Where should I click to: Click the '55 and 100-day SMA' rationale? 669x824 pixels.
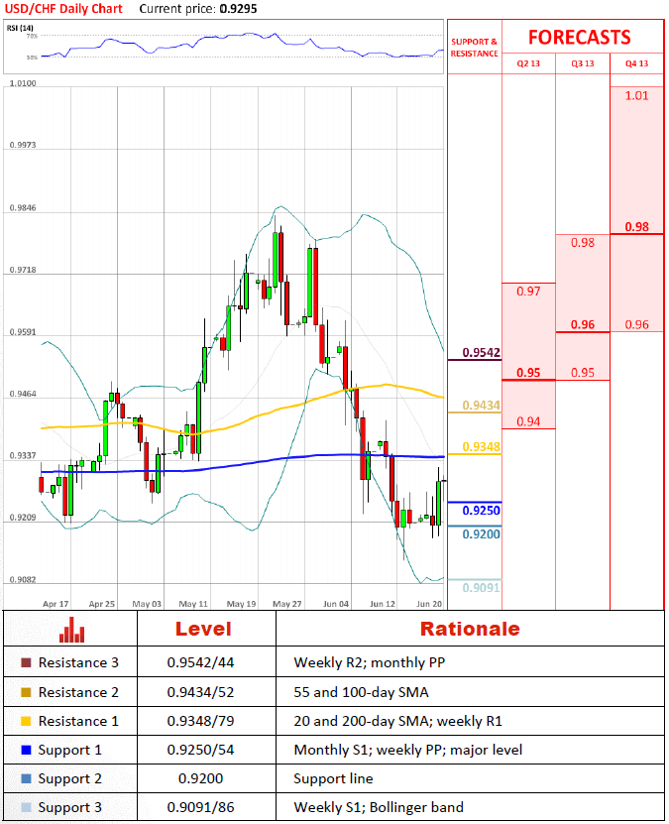361,692
